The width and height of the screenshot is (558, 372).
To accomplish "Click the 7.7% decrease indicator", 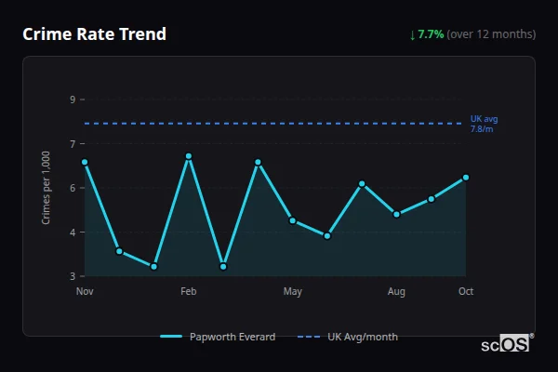I will coord(427,34).
